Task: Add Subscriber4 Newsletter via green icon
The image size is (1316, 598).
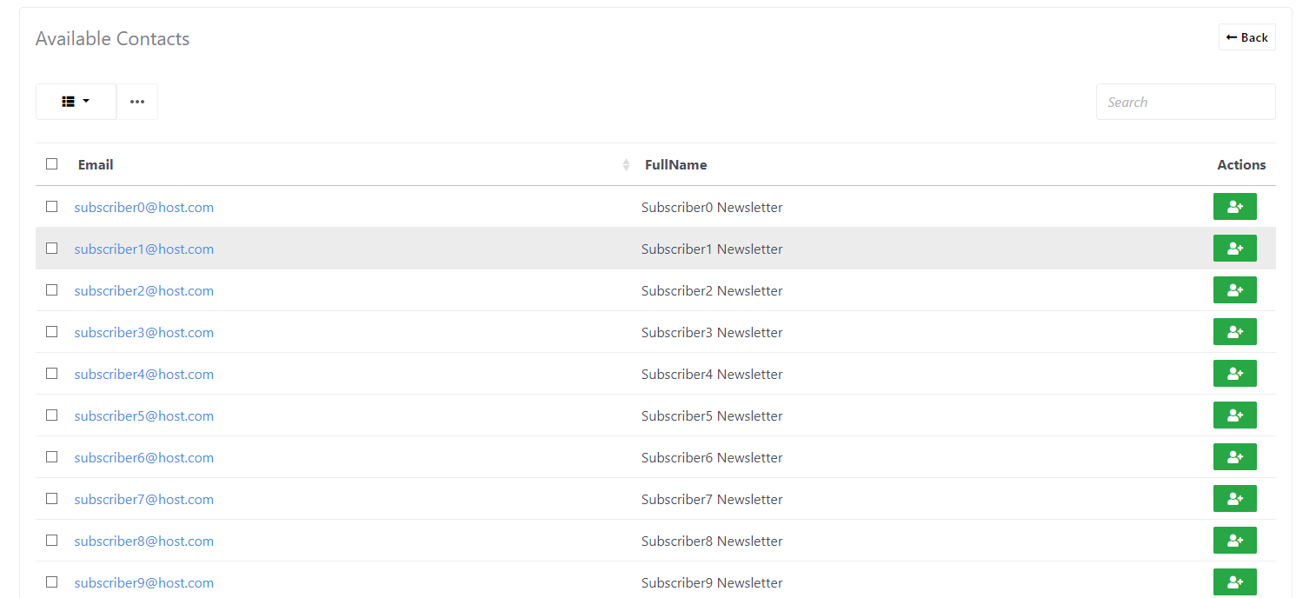Action: click(1234, 374)
